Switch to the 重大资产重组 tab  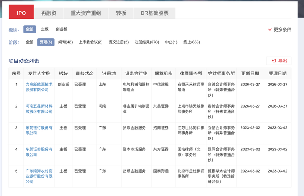pos(86,13)
